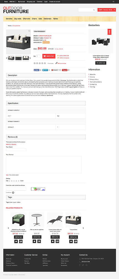119x279 pixels.
Task: Open the currency dollar dropdown in top bar
Action: click(113, 2)
